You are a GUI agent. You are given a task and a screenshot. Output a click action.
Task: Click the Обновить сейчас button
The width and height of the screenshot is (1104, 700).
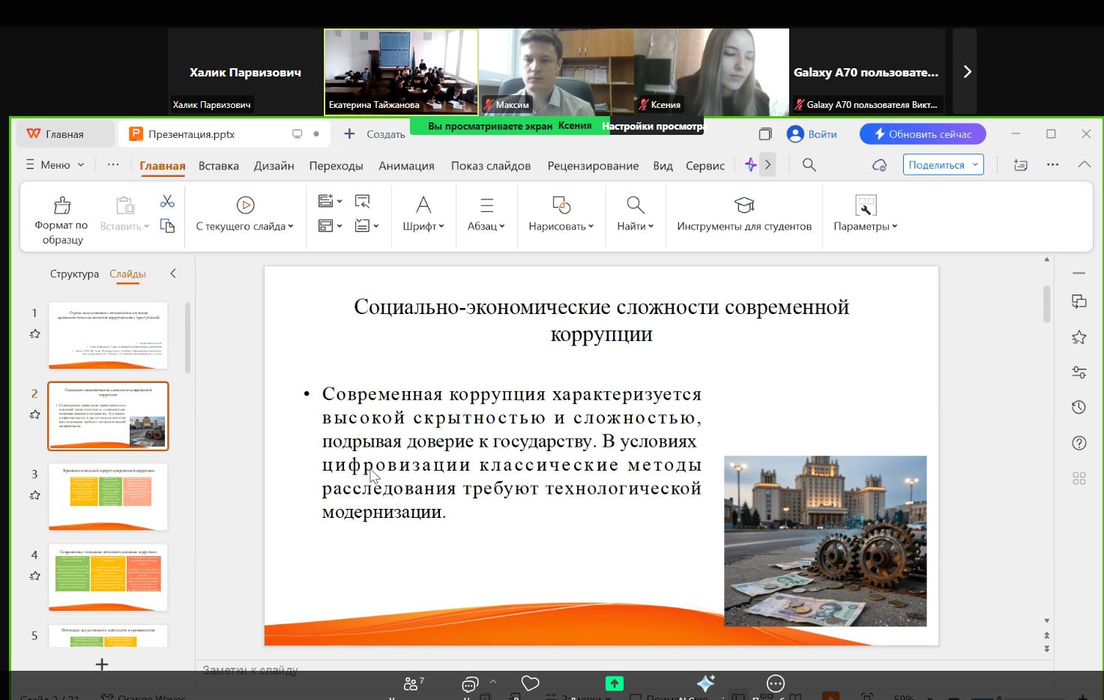point(923,134)
